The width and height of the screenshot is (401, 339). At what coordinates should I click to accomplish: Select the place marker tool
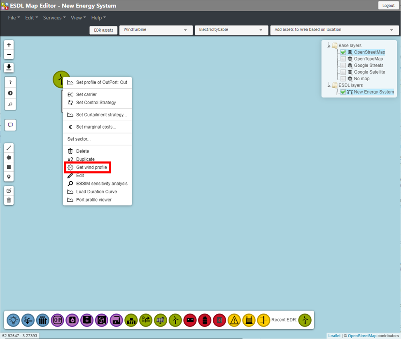(x=9, y=177)
